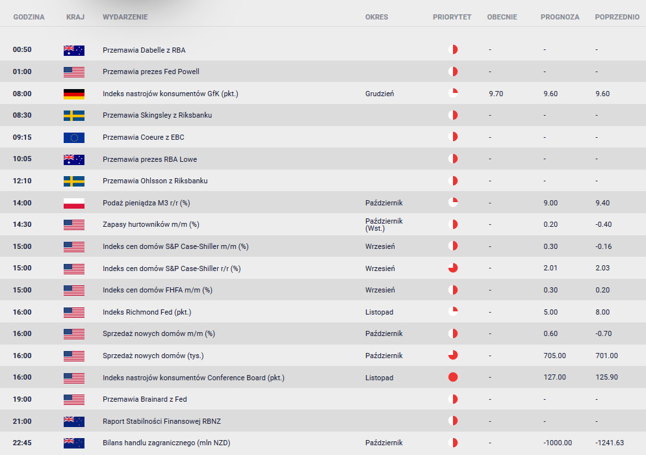This screenshot has height=455, width=646.
Task: Open Raport Stabilności Finansowej RBNZ
Action: (161, 421)
